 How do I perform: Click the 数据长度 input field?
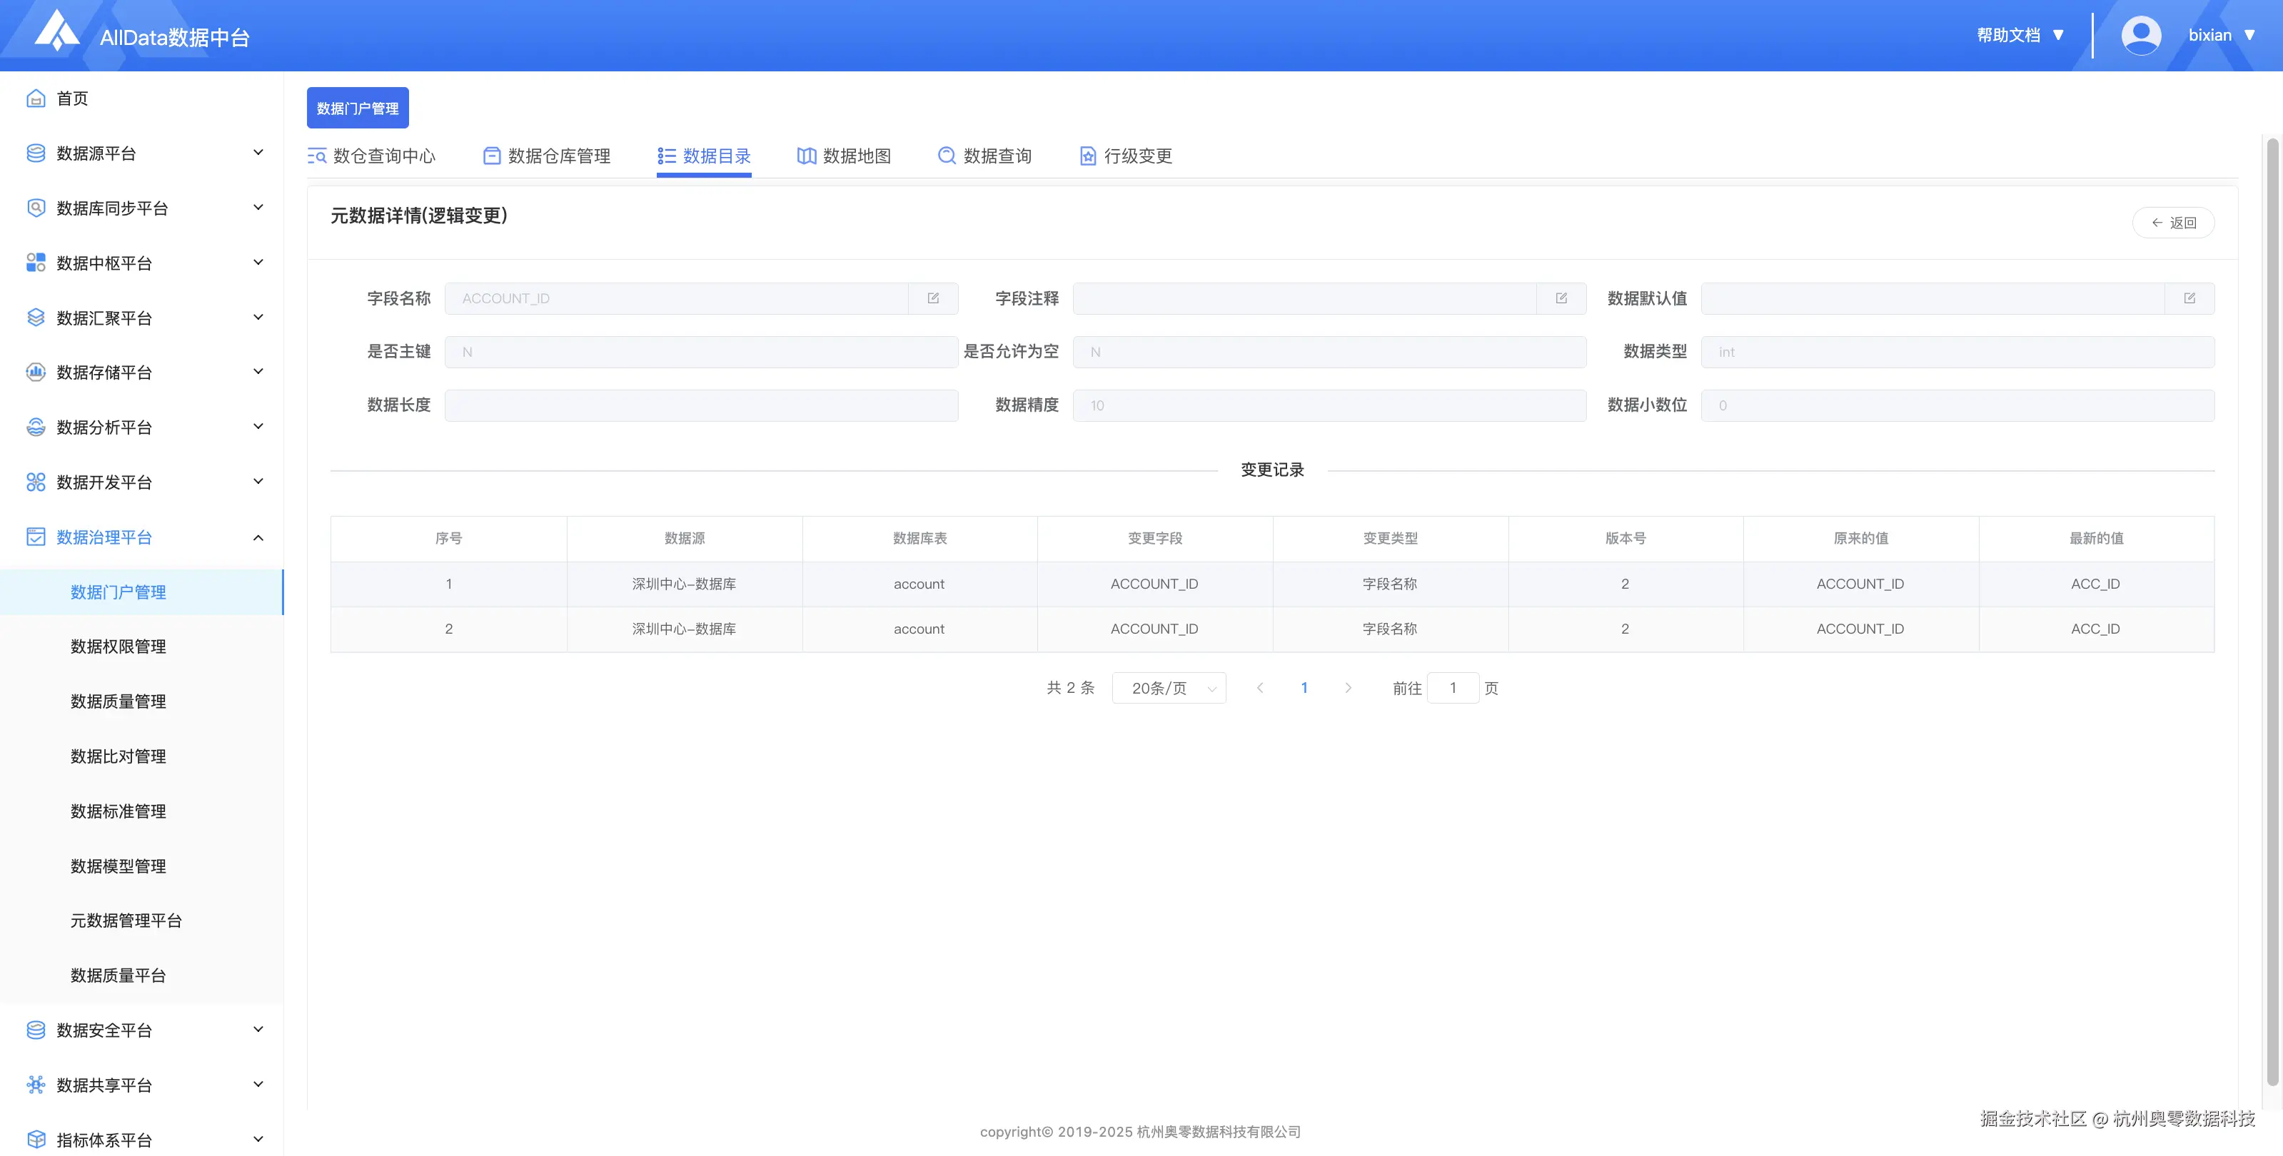click(701, 406)
